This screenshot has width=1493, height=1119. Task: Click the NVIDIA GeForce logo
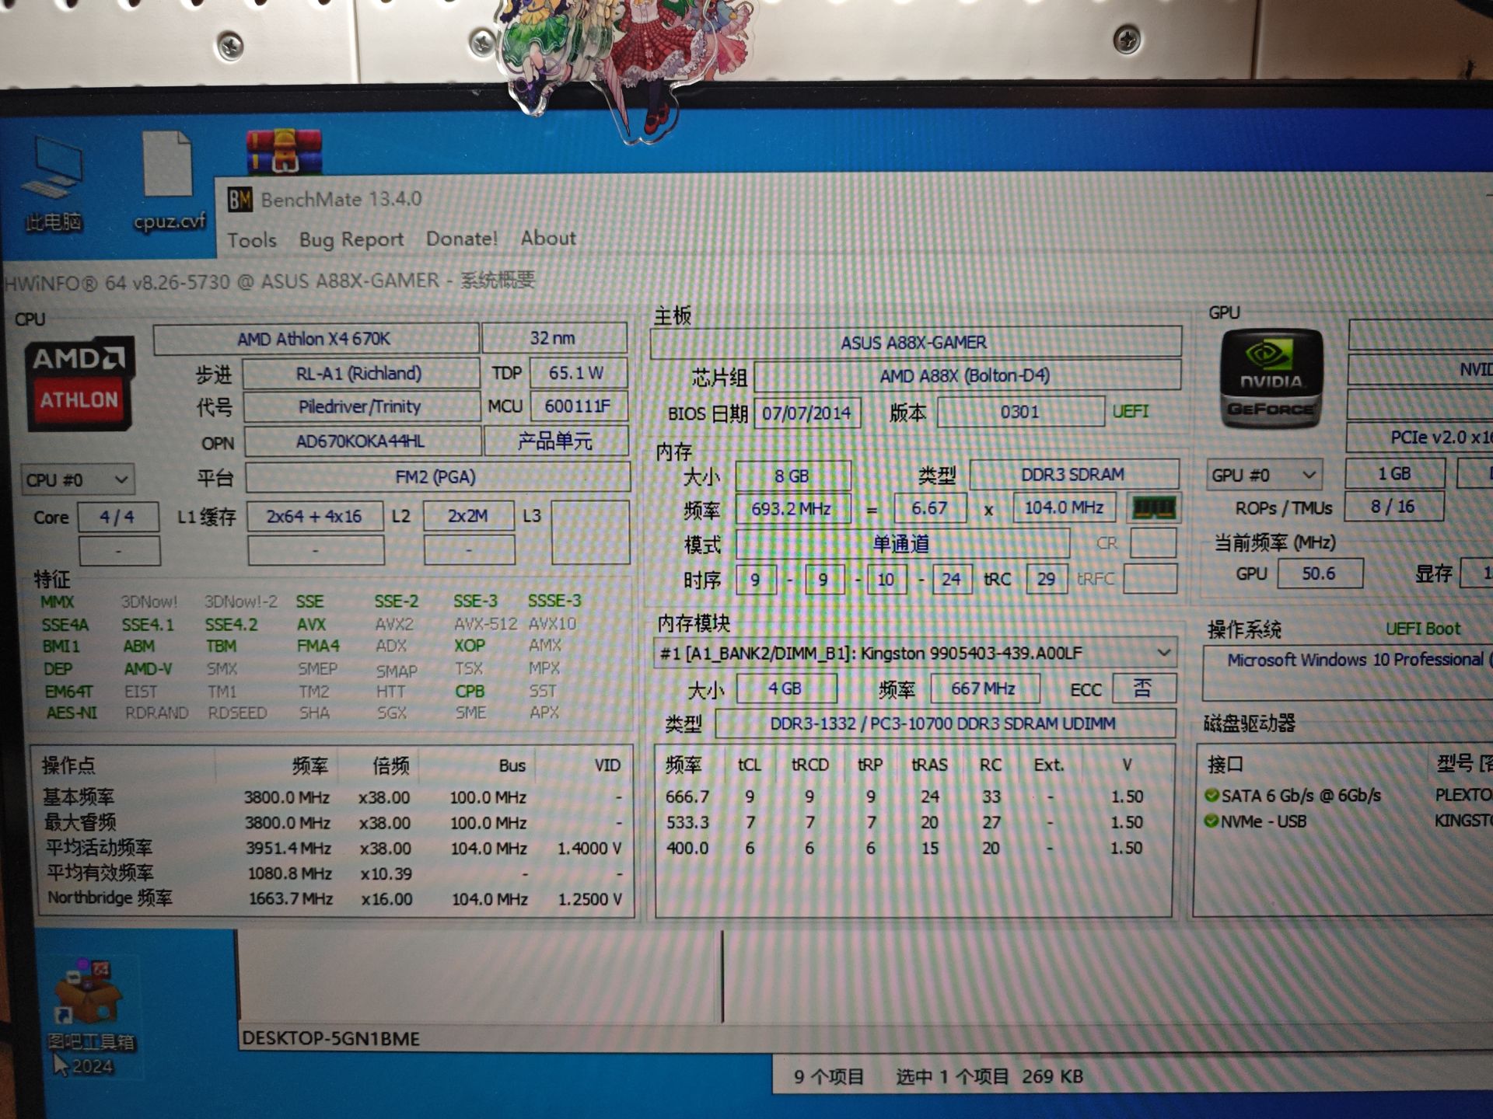[x=1271, y=378]
